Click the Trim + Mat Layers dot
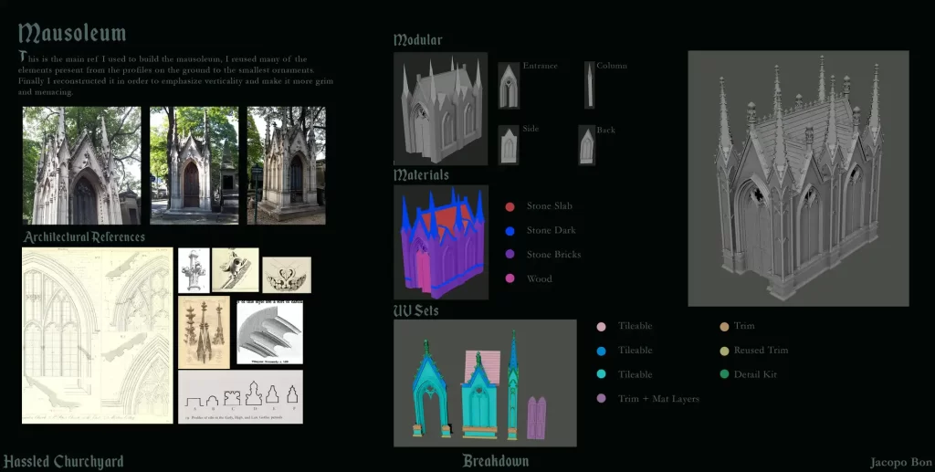 601,398
